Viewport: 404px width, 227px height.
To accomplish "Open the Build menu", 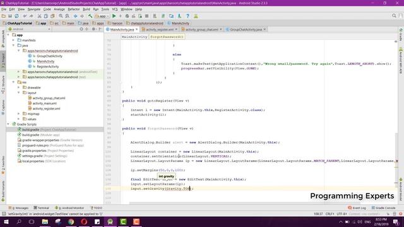I will 86,9.
